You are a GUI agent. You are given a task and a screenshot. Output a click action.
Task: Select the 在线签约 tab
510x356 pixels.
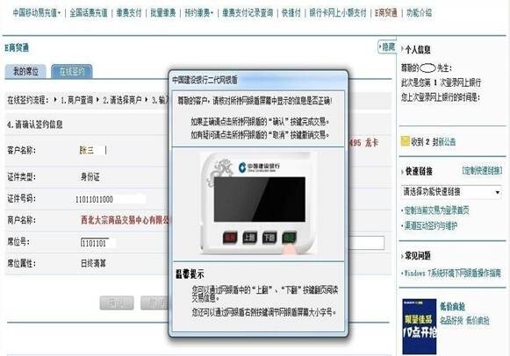(x=72, y=71)
